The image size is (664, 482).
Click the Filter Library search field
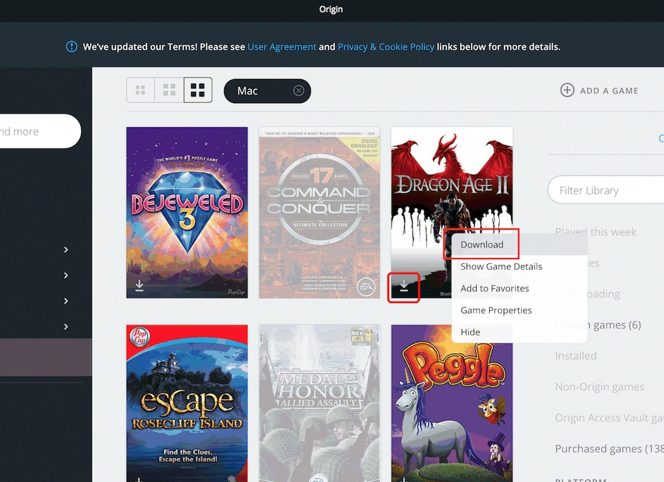606,190
